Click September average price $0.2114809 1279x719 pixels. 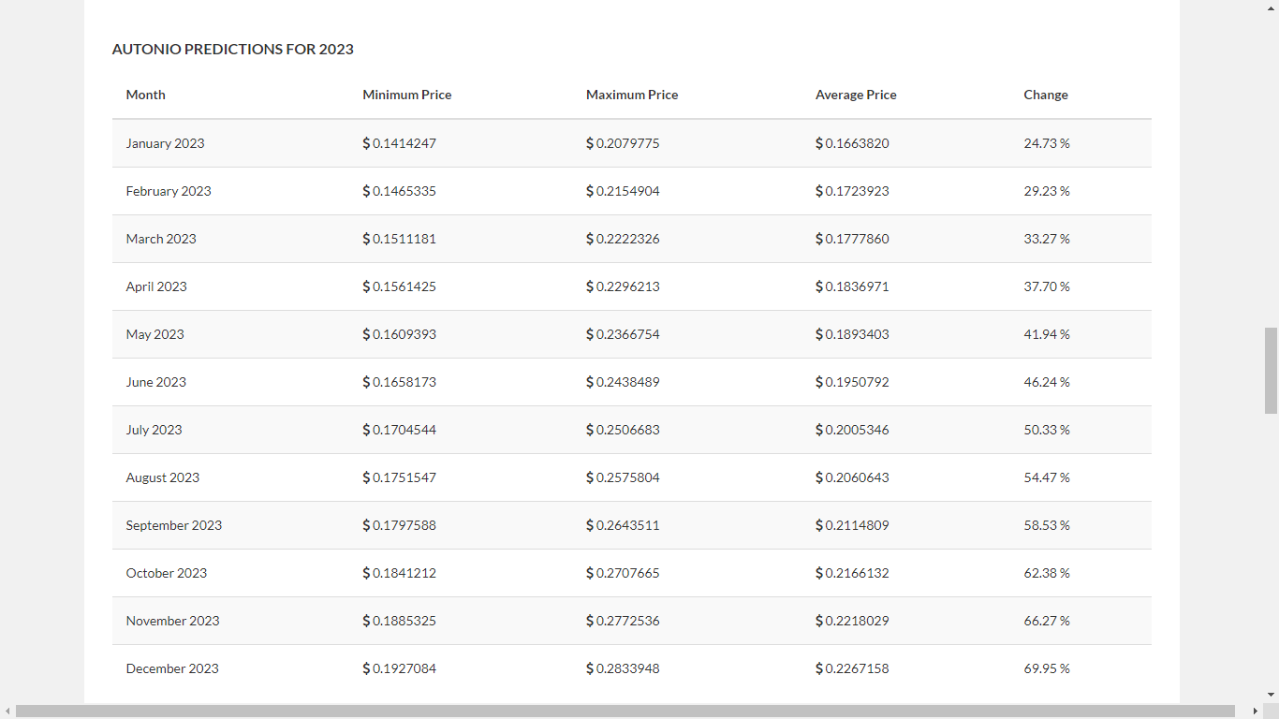[x=853, y=525]
